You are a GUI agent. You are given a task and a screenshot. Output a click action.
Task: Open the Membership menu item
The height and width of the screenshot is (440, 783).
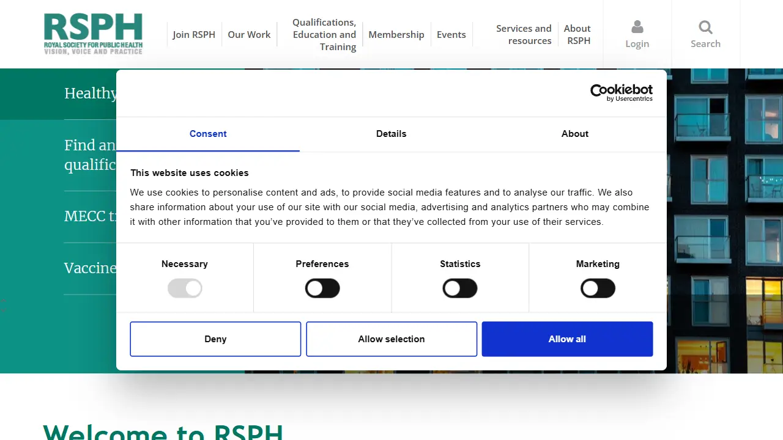click(x=396, y=35)
